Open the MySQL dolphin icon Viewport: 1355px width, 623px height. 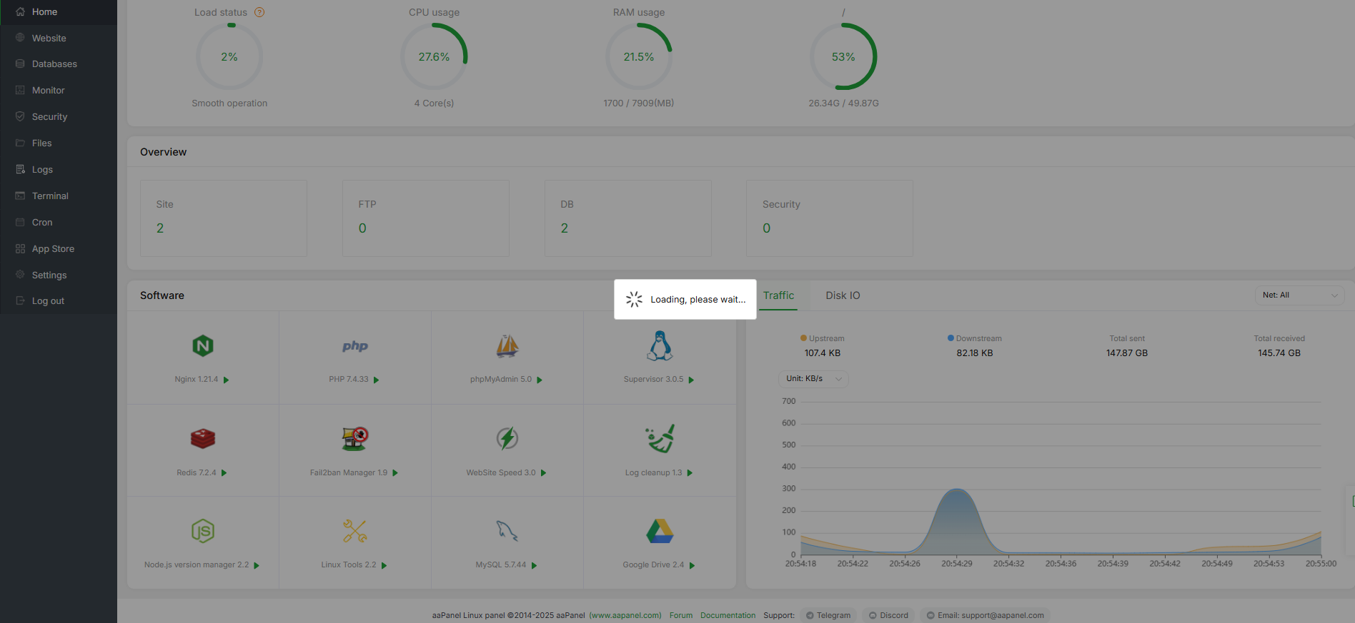point(507,531)
